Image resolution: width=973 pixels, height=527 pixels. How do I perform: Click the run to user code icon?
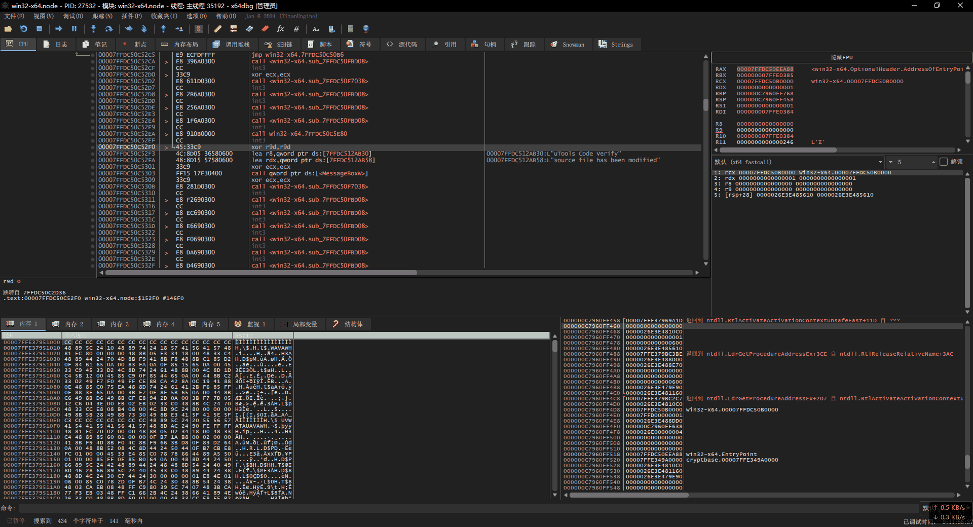click(x=179, y=29)
